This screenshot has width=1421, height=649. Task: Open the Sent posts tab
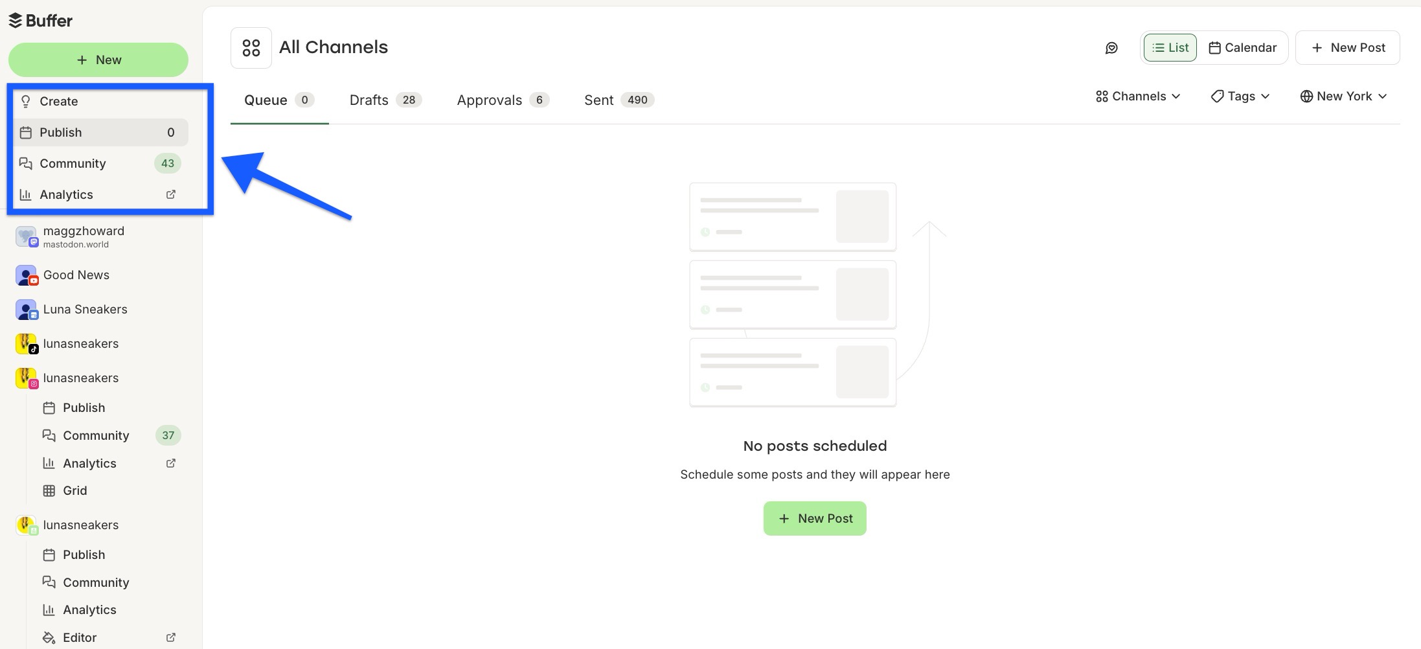pyautogui.click(x=598, y=100)
